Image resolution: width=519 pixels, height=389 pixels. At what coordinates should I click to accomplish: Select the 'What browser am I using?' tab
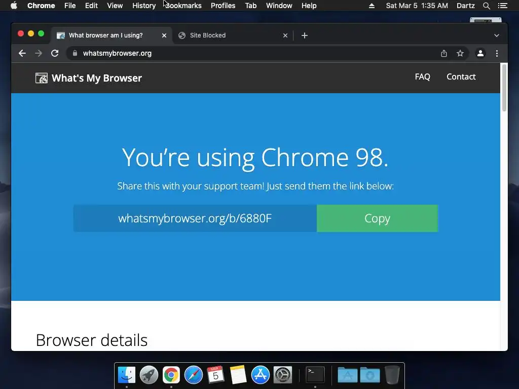click(111, 35)
